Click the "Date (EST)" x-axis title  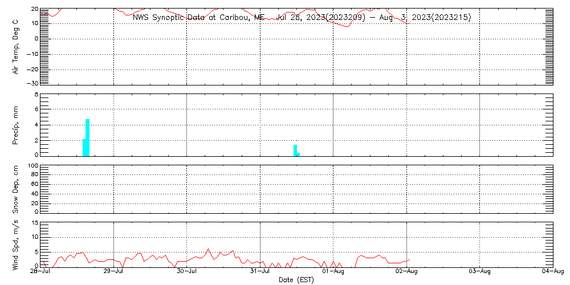pyautogui.click(x=296, y=280)
